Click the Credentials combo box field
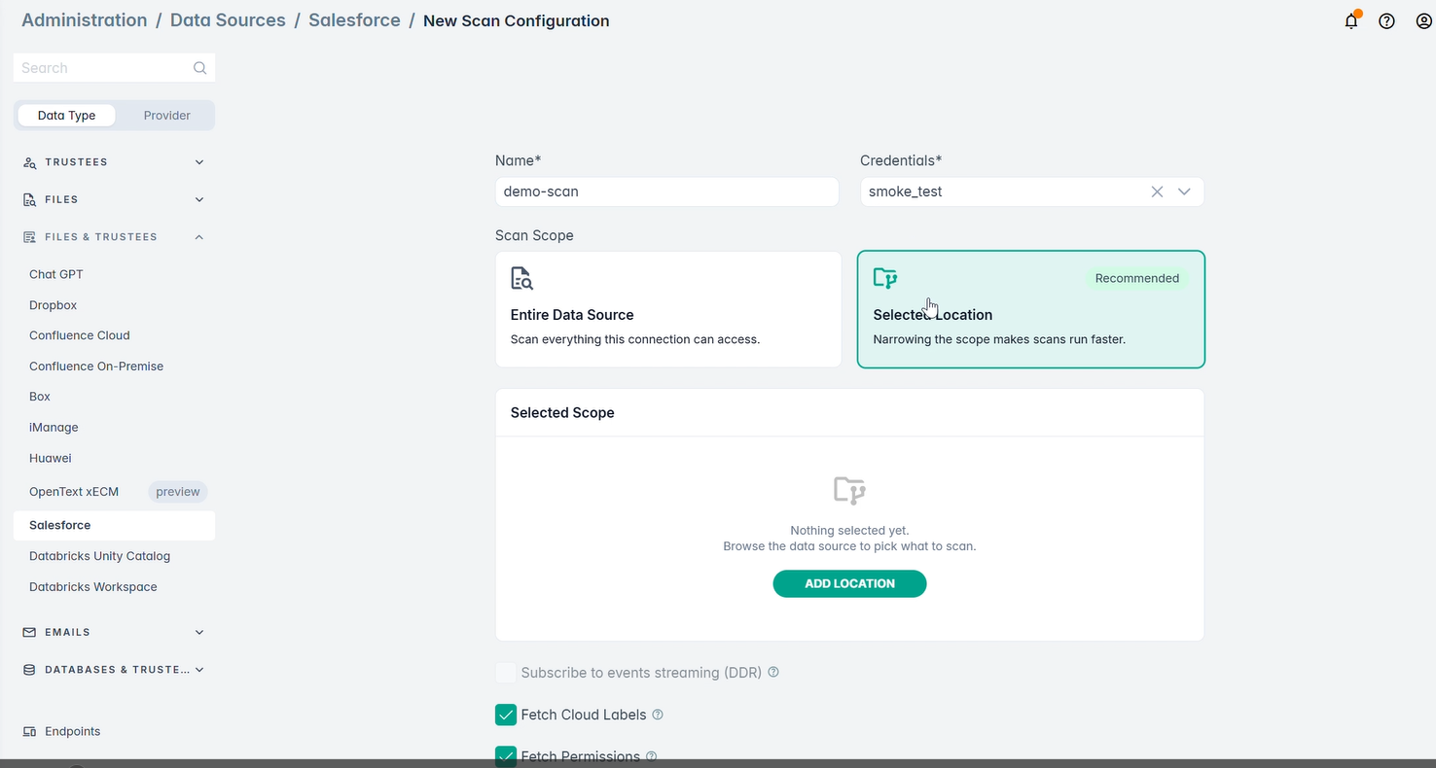Viewport: 1436px width, 768px height. [1031, 192]
